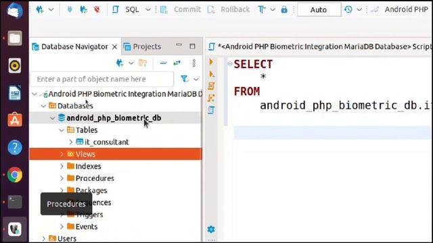Execute SQL statement with orange play icon
This screenshot has width=433, height=243.
211,61
